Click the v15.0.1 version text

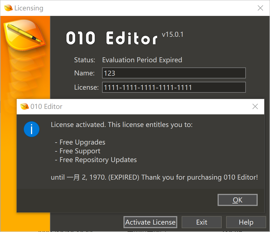pyautogui.click(x=173, y=35)
